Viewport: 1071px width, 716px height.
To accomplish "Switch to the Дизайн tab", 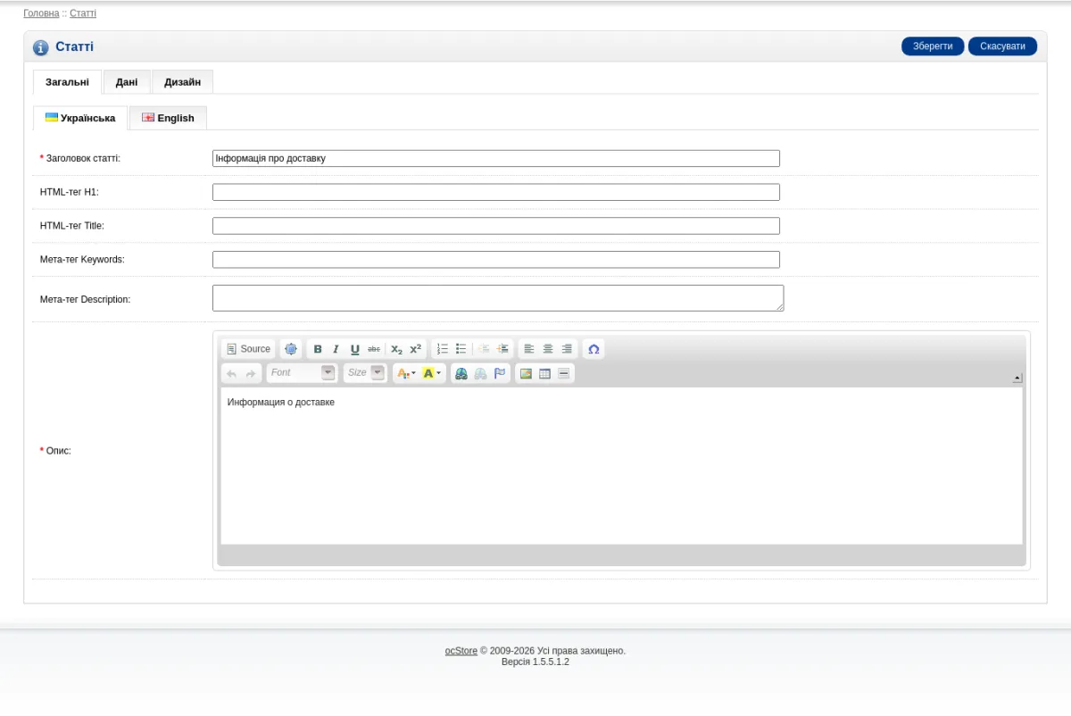I will (182, 82).
